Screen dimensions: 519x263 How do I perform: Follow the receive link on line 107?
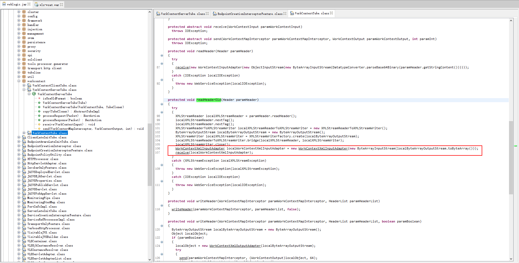coord(182,152)
